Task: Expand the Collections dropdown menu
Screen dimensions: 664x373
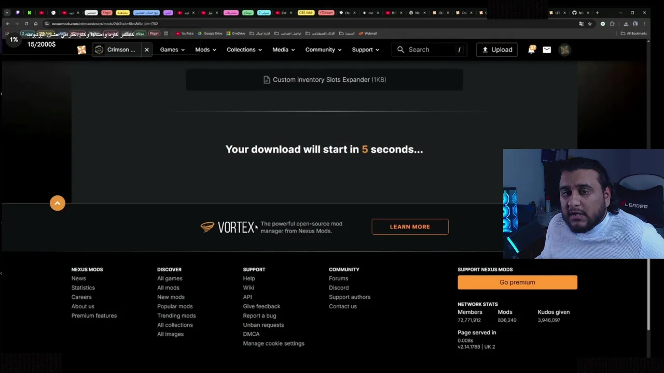Action: [x=244, y=50]
